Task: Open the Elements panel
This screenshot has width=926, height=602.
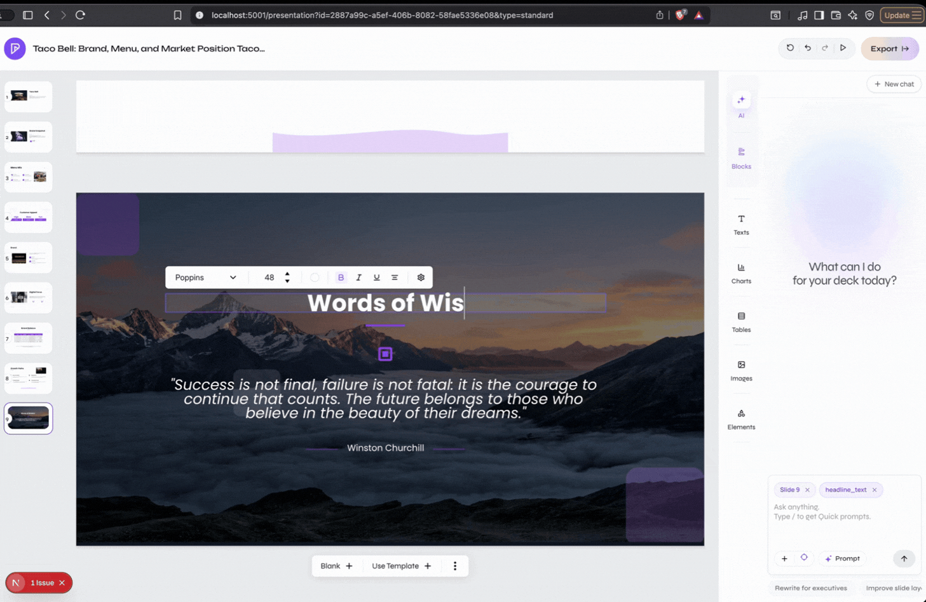Action: coord(741,420)
